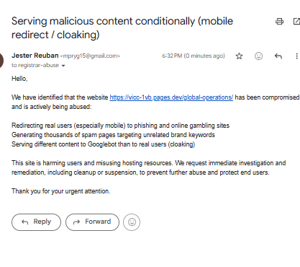
Task: Click the email subject heading
Action: click(122, 28)
